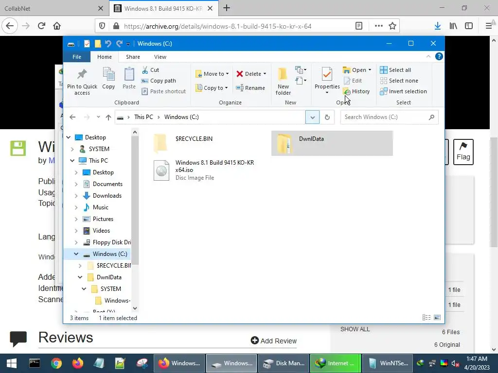Select Music in navigation tree
The width and height of the screenshot is (498, 373).
[x=100, y=207]
